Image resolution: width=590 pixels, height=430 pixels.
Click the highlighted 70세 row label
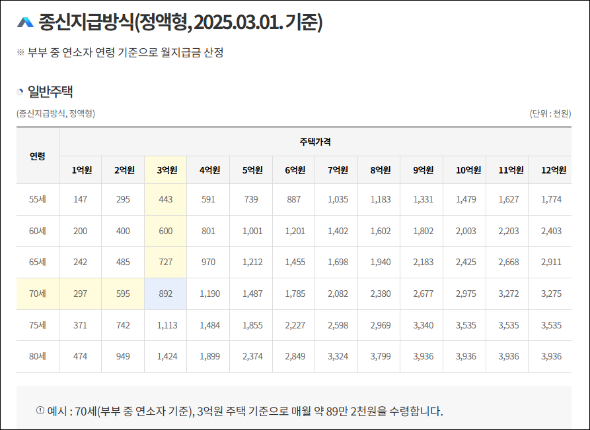[38, 293]
